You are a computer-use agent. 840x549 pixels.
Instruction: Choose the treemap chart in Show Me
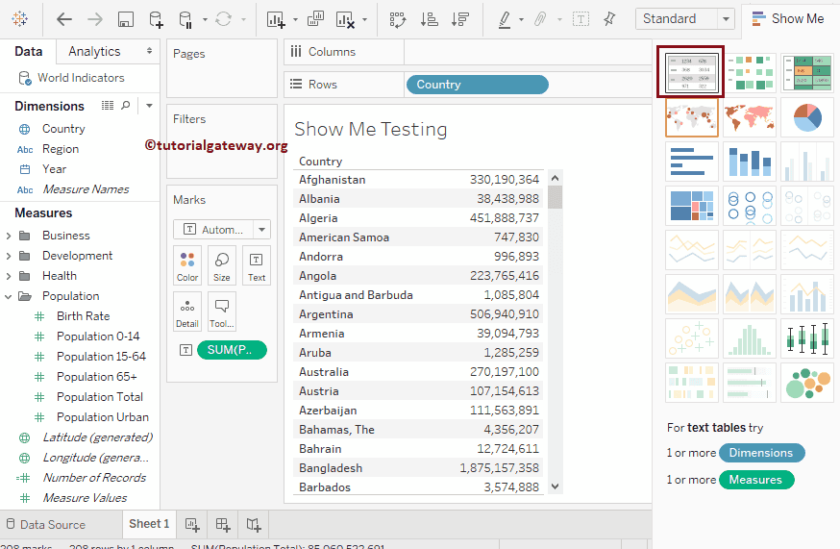click(691, 206)
